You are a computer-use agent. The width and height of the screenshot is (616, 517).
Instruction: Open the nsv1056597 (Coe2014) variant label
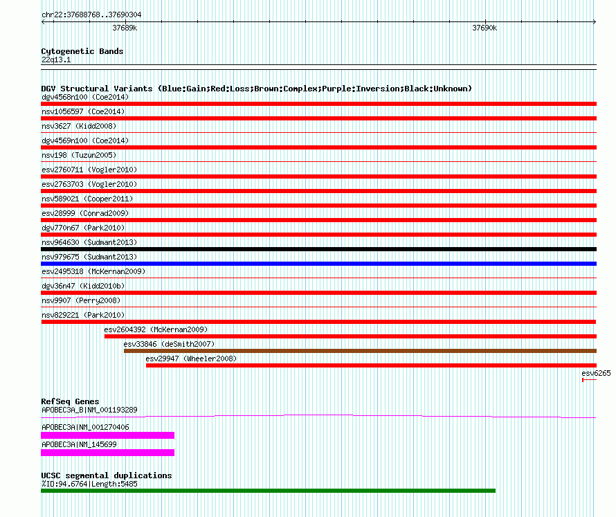83,111
